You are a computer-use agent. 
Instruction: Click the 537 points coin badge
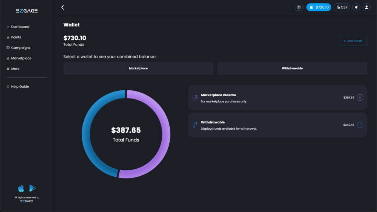[x=342, y=7]
